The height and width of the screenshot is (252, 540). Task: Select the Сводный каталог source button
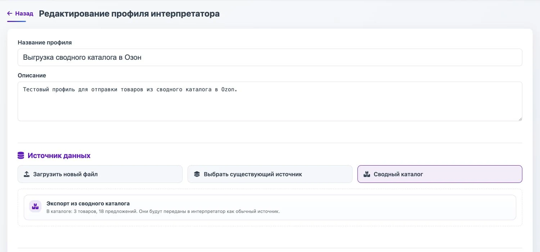click(440, 174)
